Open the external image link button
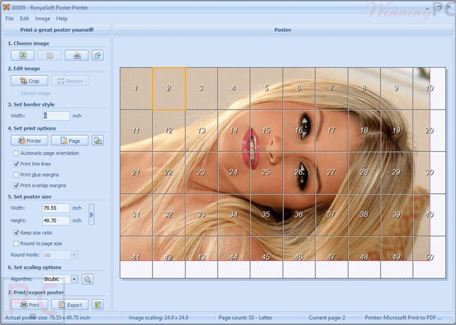Image resolution: width=456 pixels, height=325 pixels. (x=98, y=55)
